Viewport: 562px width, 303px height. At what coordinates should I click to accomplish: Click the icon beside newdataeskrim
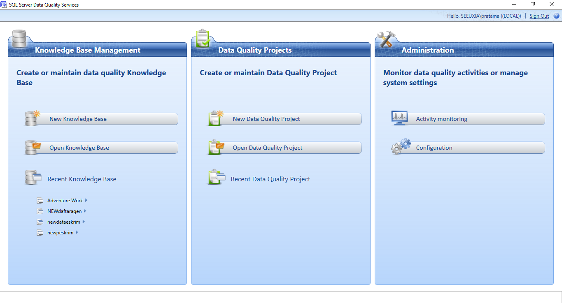point(40,222)
